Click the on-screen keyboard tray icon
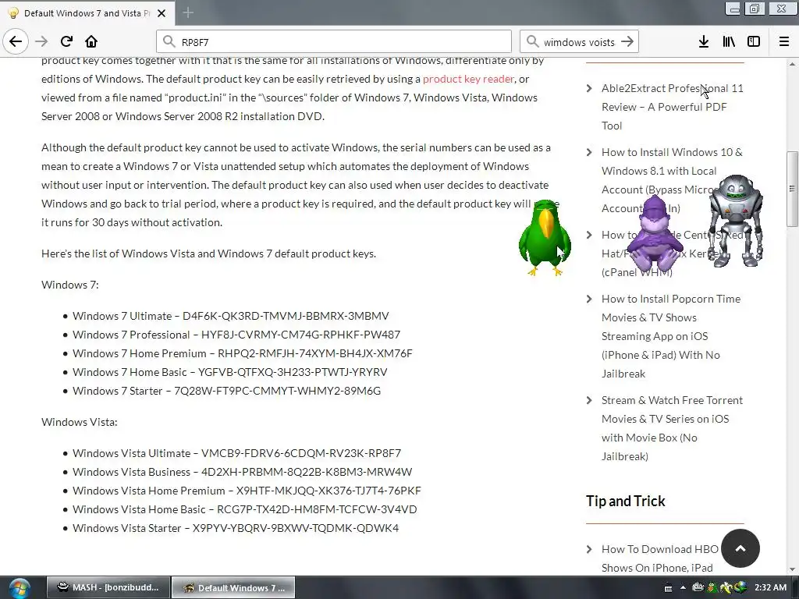 668,588
